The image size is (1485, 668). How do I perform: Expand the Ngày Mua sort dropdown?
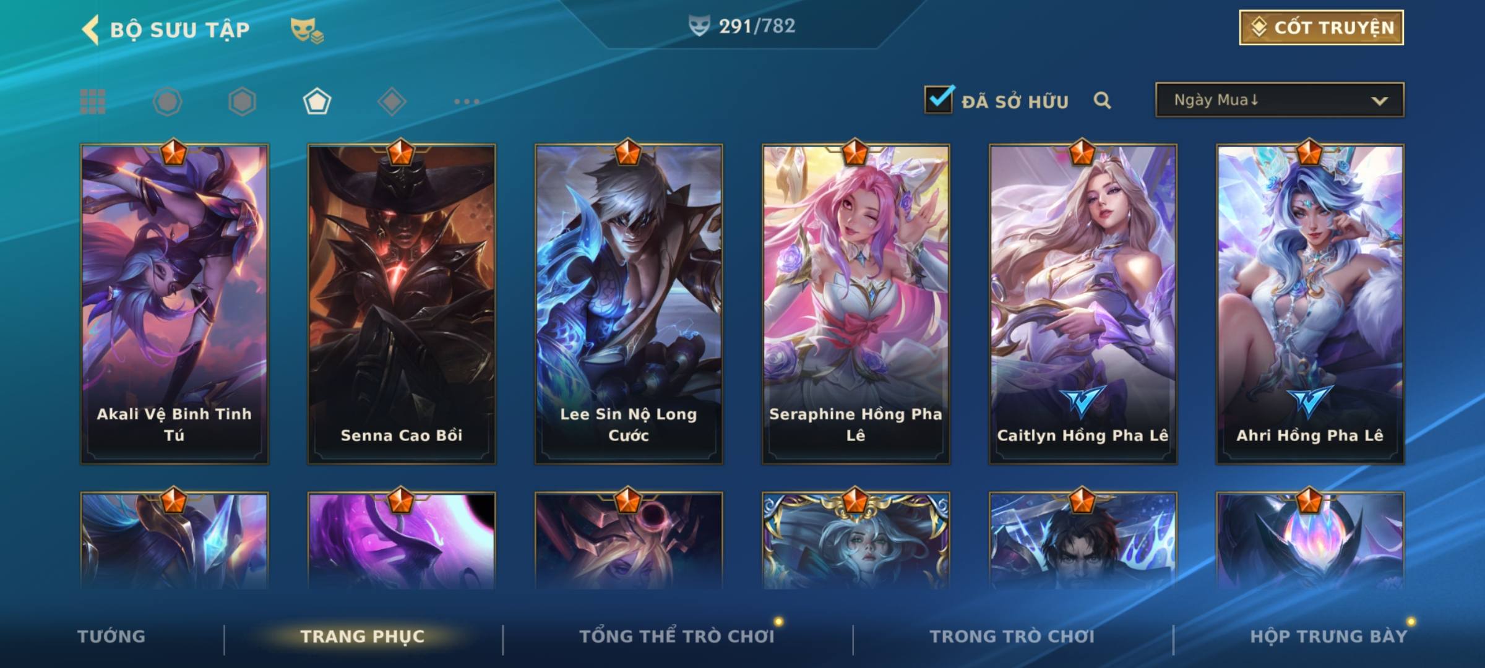click(1280, 100)
